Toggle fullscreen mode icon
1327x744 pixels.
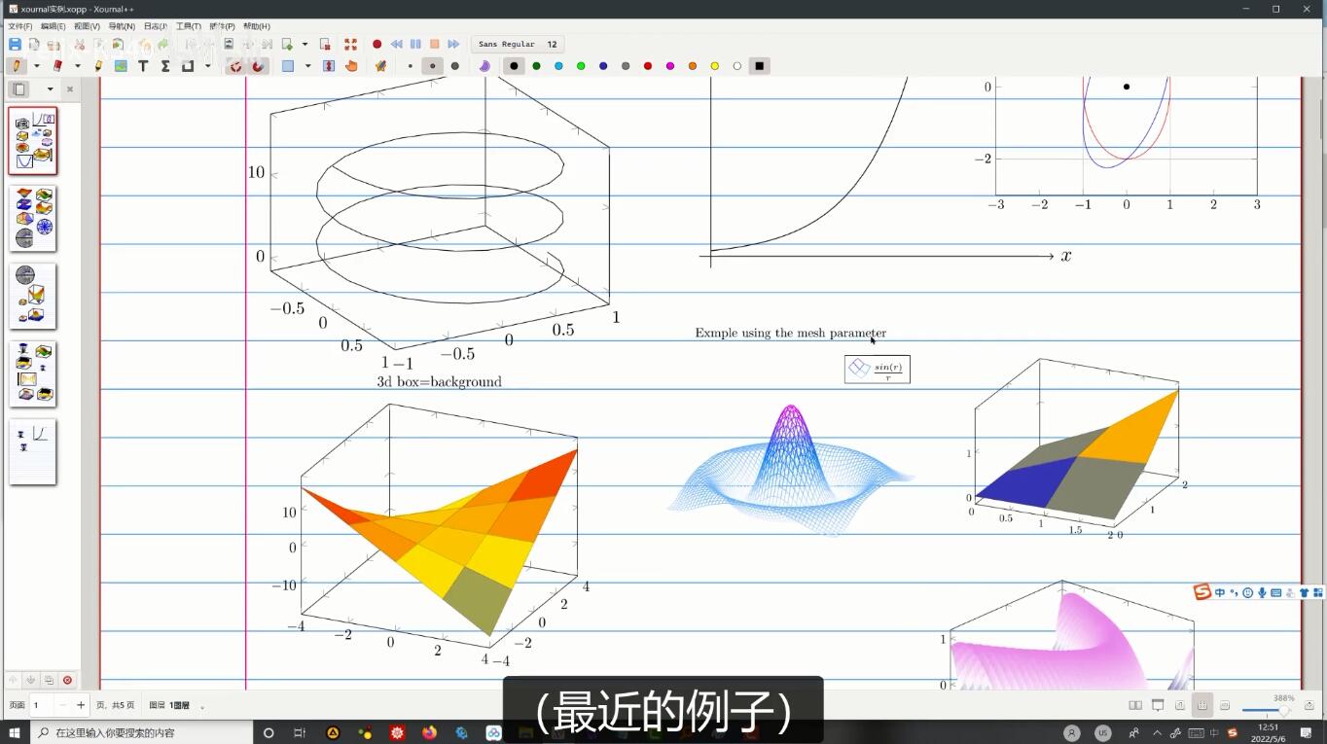tap(350, 45)
